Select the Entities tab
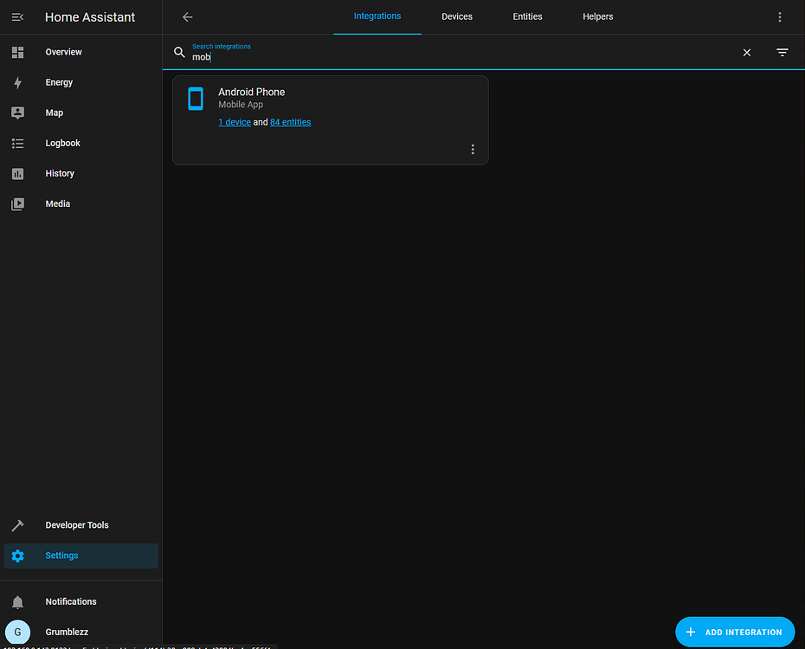Screen dimensions: 805x649 527,16
